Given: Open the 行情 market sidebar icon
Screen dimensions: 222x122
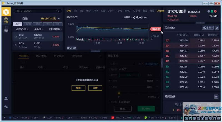Looking at the screenshot, I should 6,28.
